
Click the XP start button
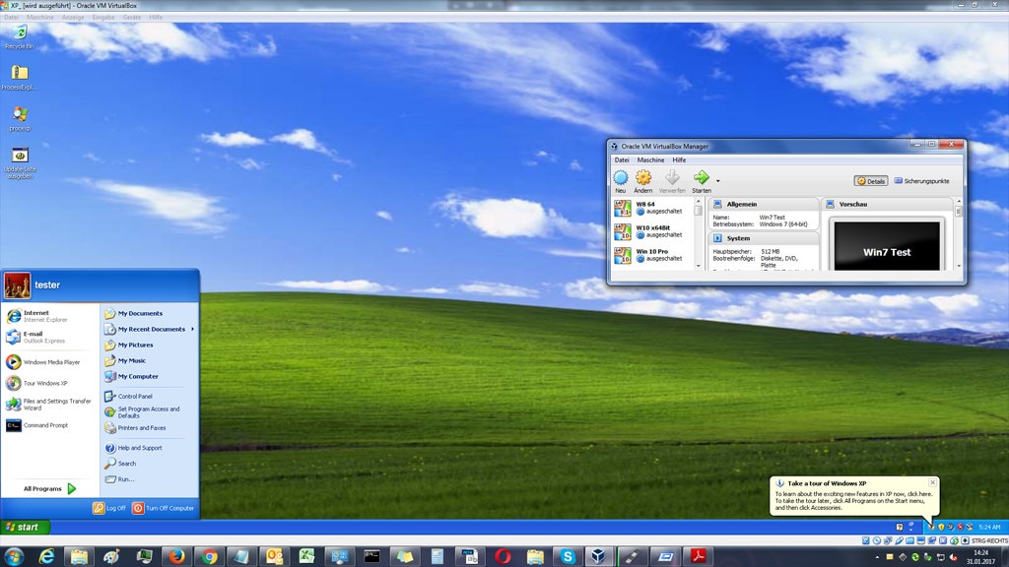pos(25,528)
